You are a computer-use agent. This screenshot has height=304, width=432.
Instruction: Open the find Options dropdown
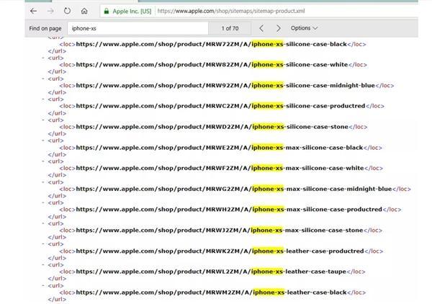click(x=304, y=28)
